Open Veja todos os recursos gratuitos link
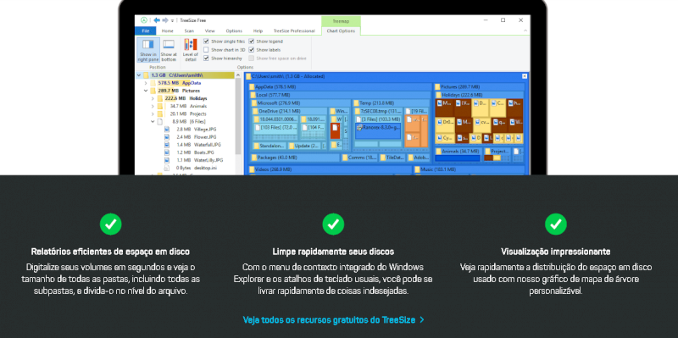Viewport: 678px width, 338px height. (333, 320)
